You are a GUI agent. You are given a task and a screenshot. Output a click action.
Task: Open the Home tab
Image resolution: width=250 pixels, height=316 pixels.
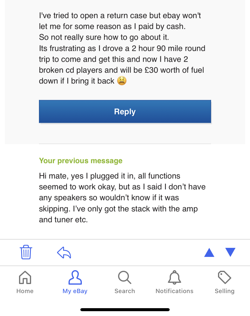click(25, 282)
